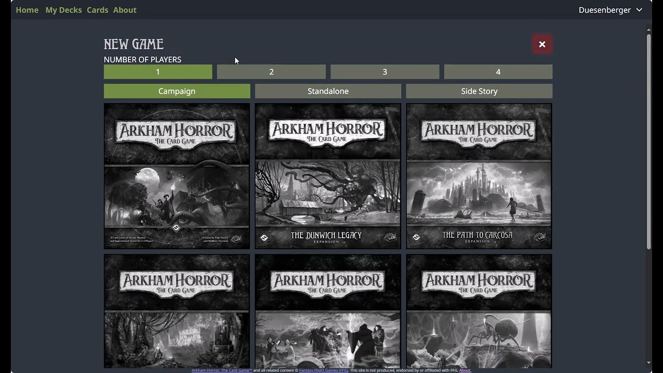
Task: Choose 4 players
Action: [498, 72]
